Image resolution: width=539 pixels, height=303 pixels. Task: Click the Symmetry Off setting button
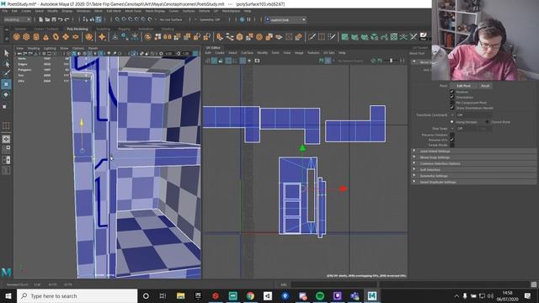(210, 19)
